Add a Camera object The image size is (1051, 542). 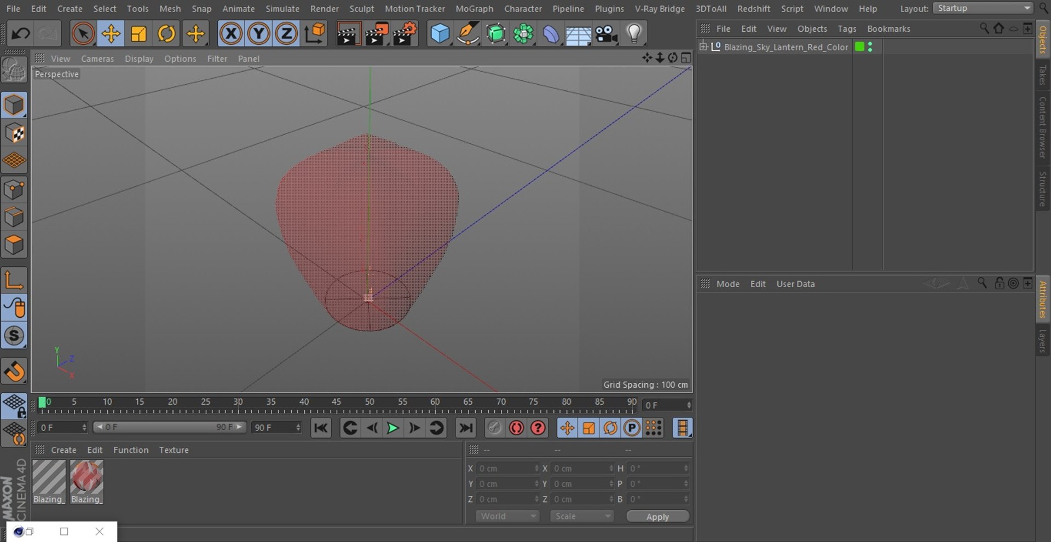point(606,33)
